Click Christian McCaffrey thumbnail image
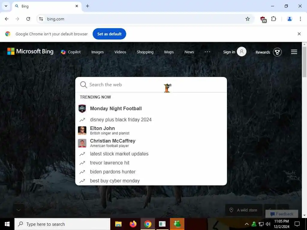The height and width of the screenshot is (230, 307). 82,143
